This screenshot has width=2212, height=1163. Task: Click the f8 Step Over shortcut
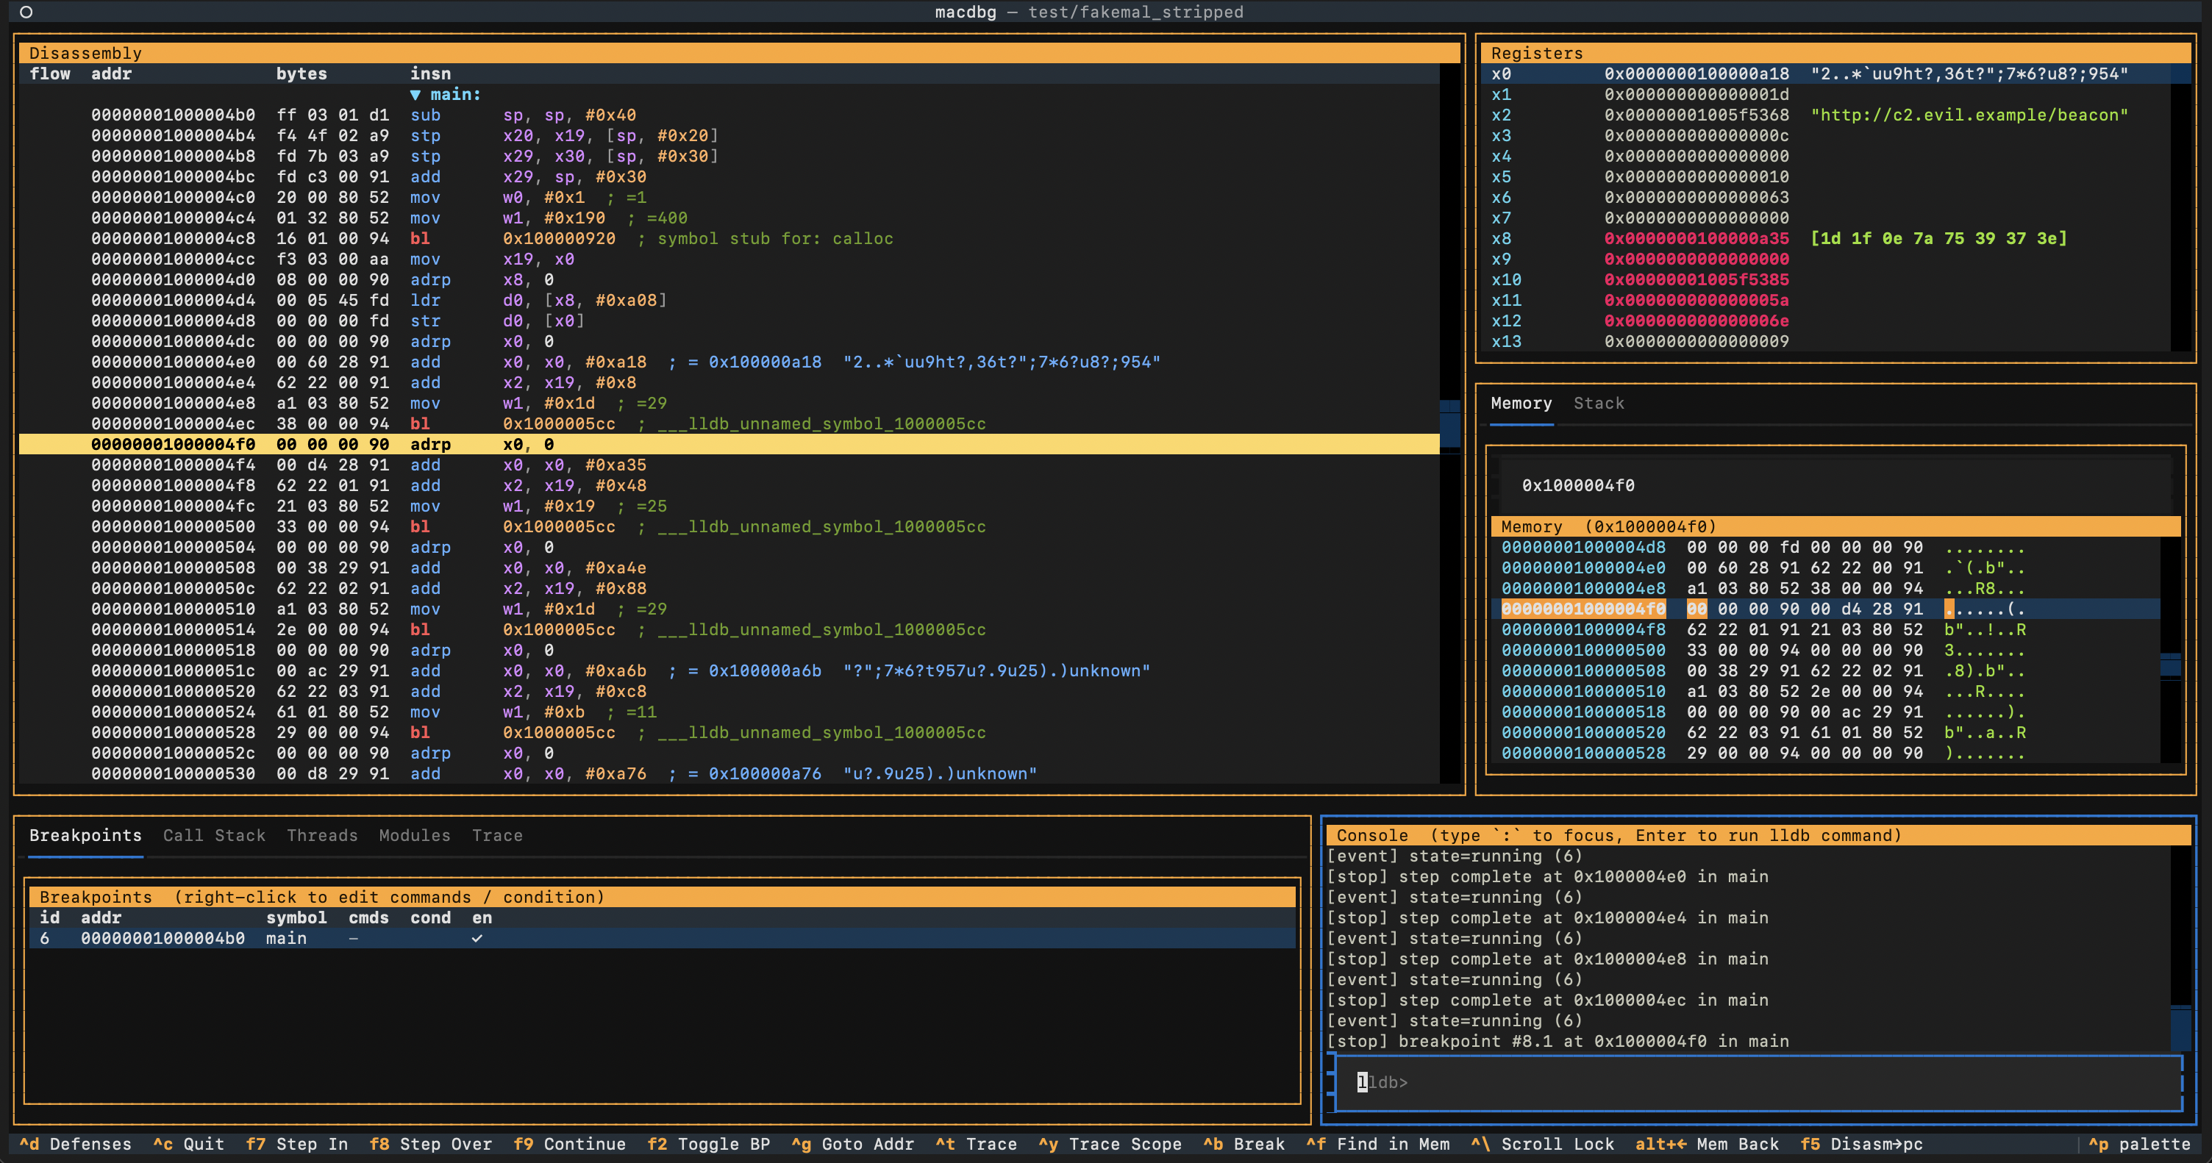tap(431, 1144)
